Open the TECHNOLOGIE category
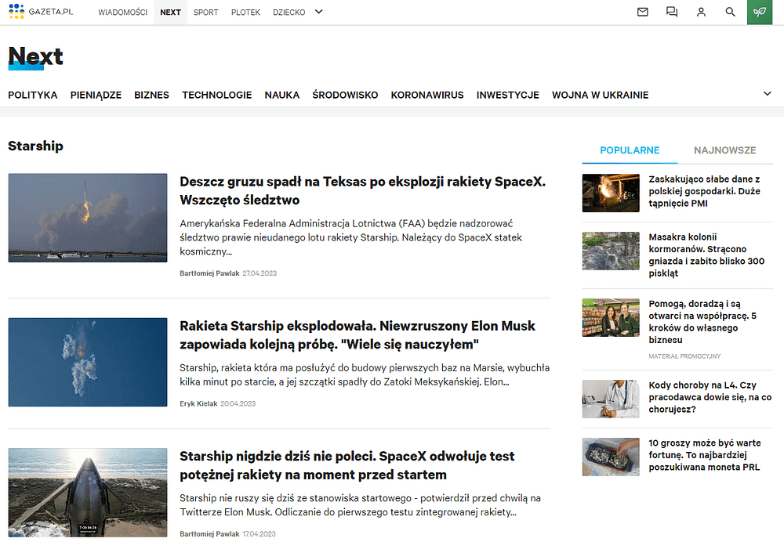784x542 pixels. (217, 95)
